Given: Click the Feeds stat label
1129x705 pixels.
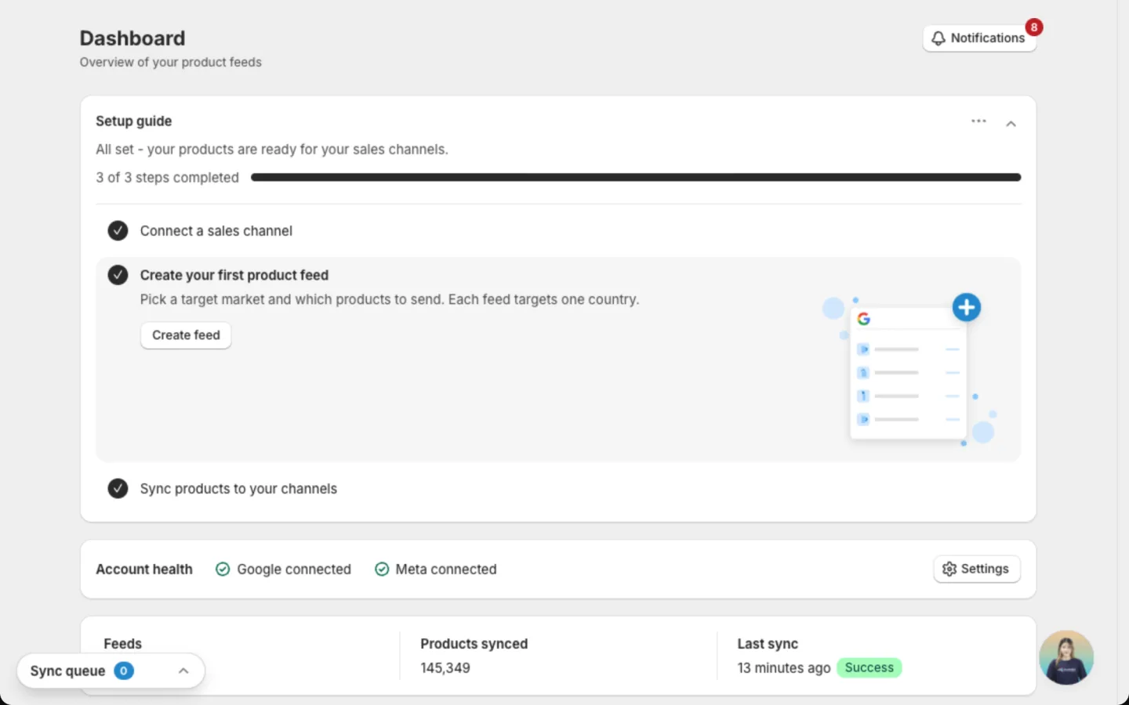Looking at the screenshot, I should (123, 644).
